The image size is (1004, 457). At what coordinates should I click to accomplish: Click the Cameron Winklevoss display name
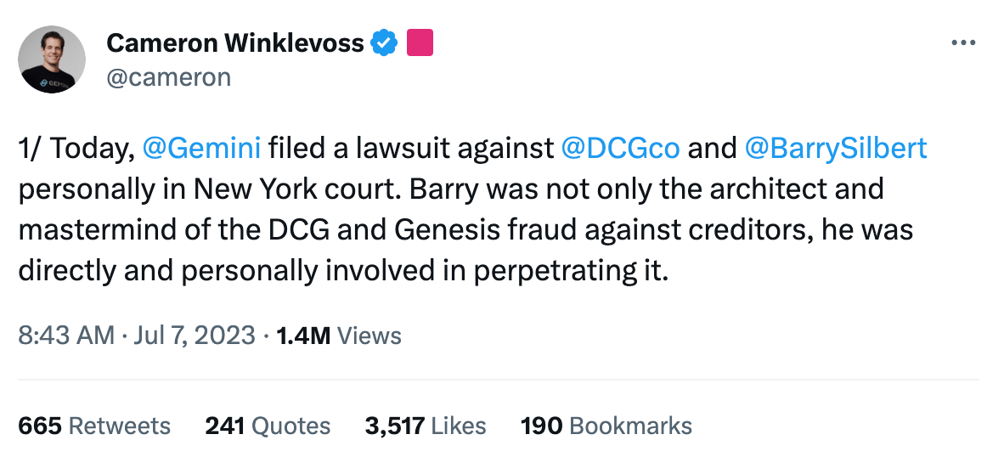(236, 42)
